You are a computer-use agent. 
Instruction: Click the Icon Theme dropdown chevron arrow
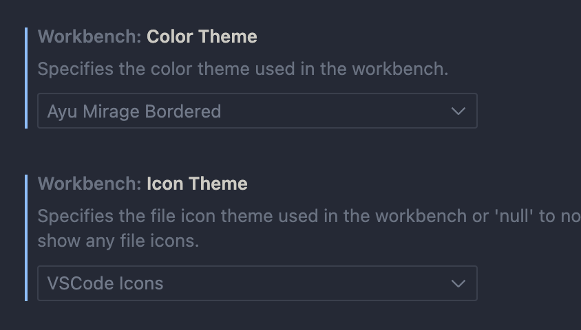pos(458,283)
